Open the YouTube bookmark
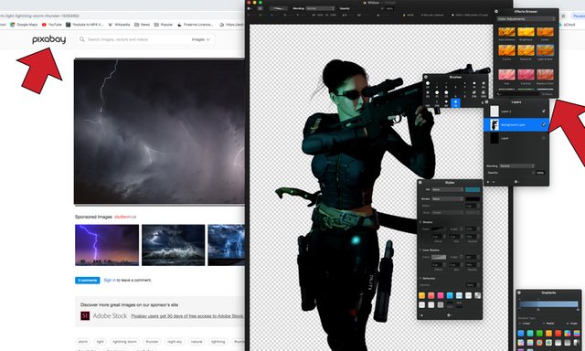This screenshot has height=351, width=585. pos(52,25)
